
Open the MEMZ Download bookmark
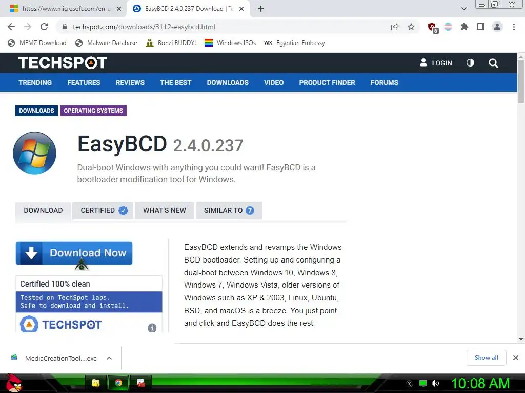pos(37,43)
